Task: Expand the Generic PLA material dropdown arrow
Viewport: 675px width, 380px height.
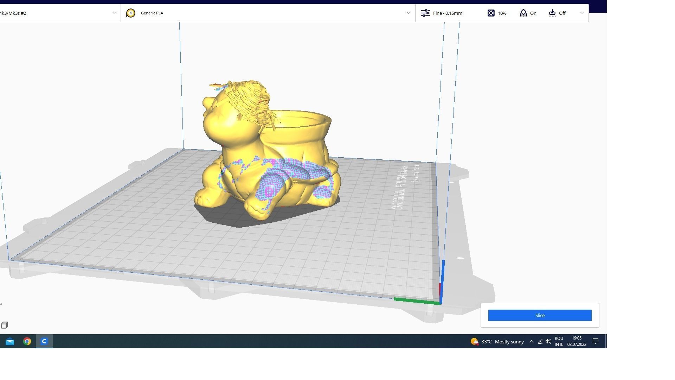Action: click(409, 13)
